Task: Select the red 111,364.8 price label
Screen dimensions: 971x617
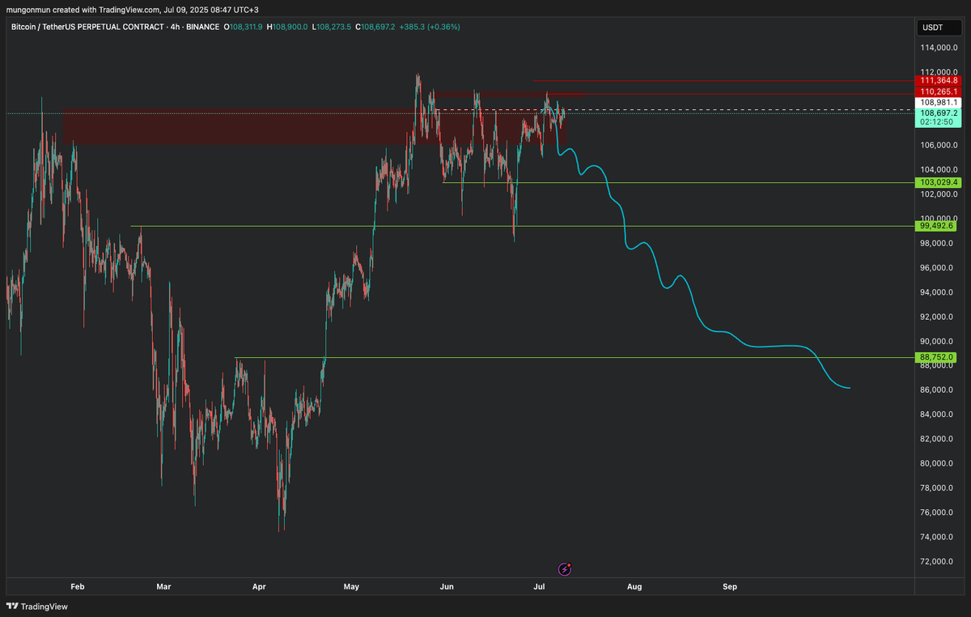Action: (937, 80)
